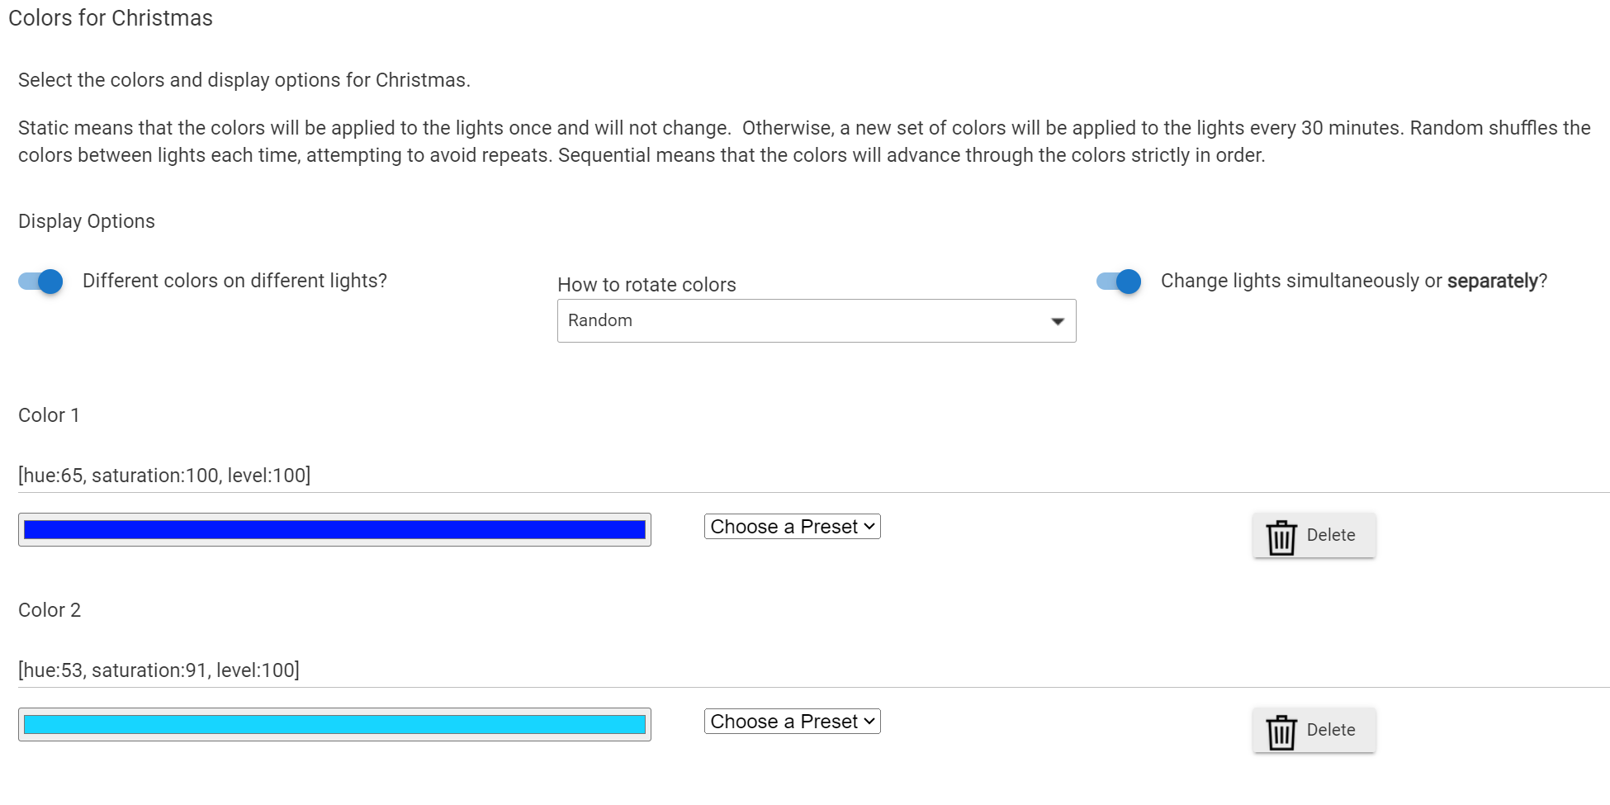Click the cyan Color 2 swatch

coord(334,725)
